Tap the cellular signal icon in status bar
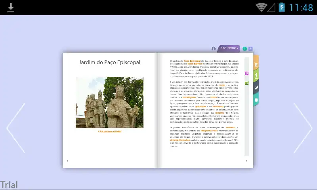 pos(271,8)
